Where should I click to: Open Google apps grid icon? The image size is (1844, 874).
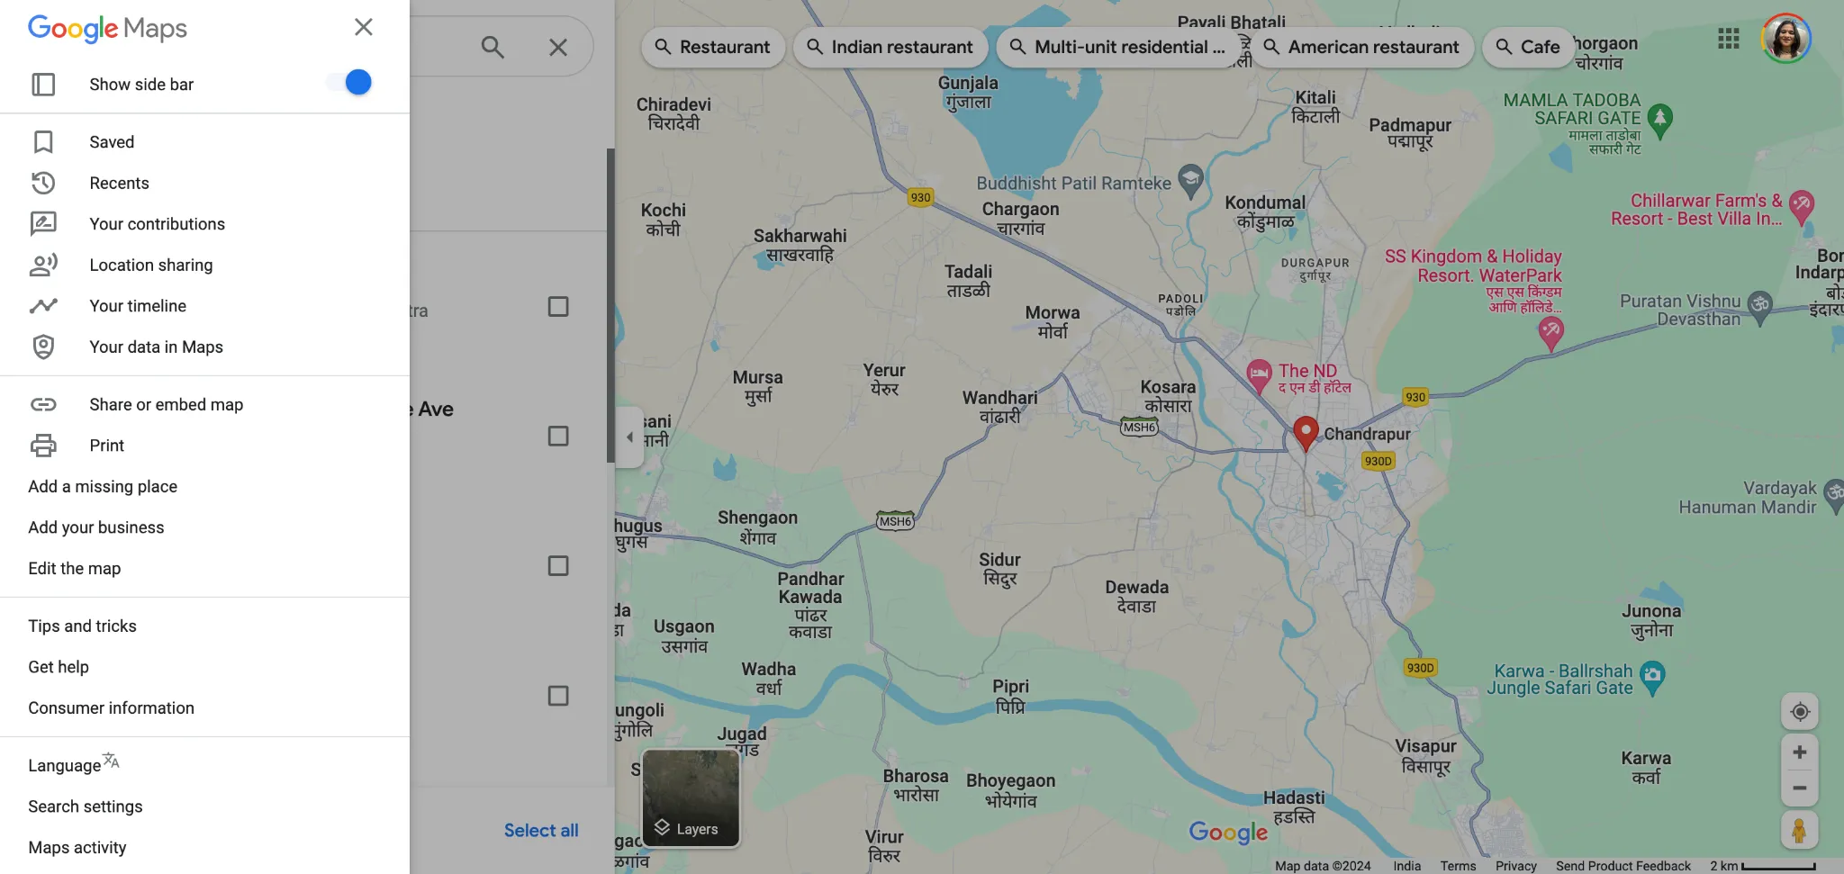click(x=1728, y=39)
